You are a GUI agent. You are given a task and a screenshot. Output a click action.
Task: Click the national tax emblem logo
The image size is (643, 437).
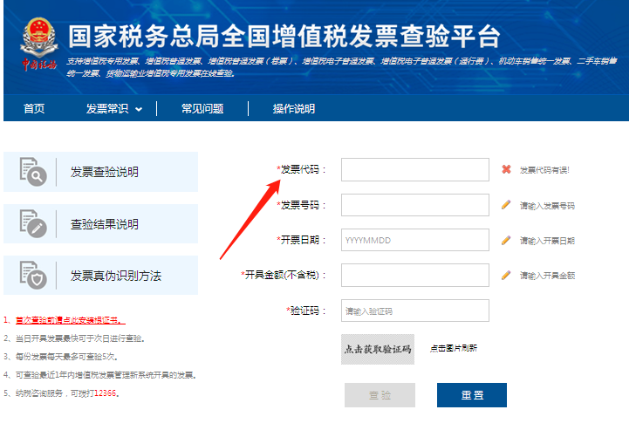pyautogui.click(x=39, y=44)
